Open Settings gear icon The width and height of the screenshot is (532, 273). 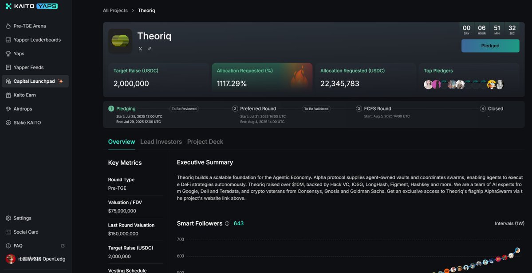(x=8, y=218)
